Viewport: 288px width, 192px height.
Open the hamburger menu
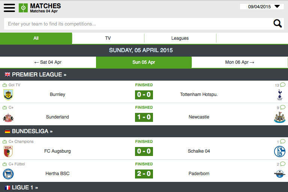pyautogui.click(x=9, y=7)
